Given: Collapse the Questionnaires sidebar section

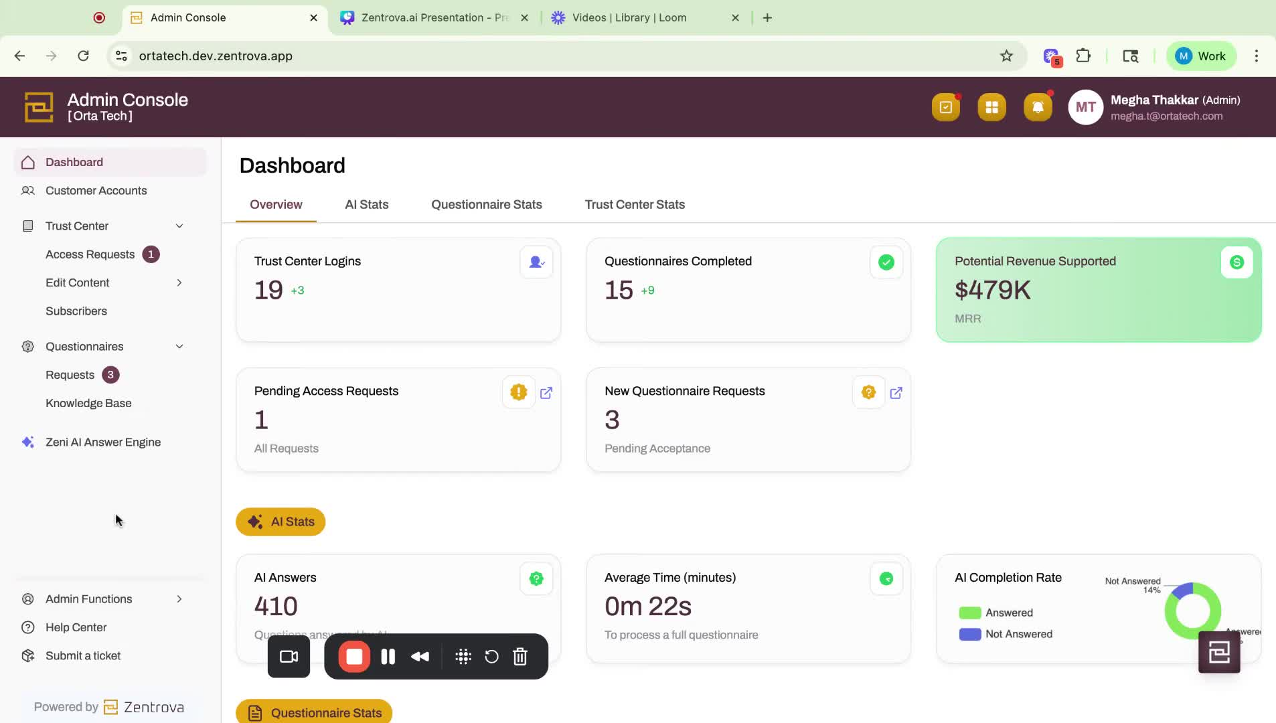Looking at the screenshot, I should (x=179, y=347).
